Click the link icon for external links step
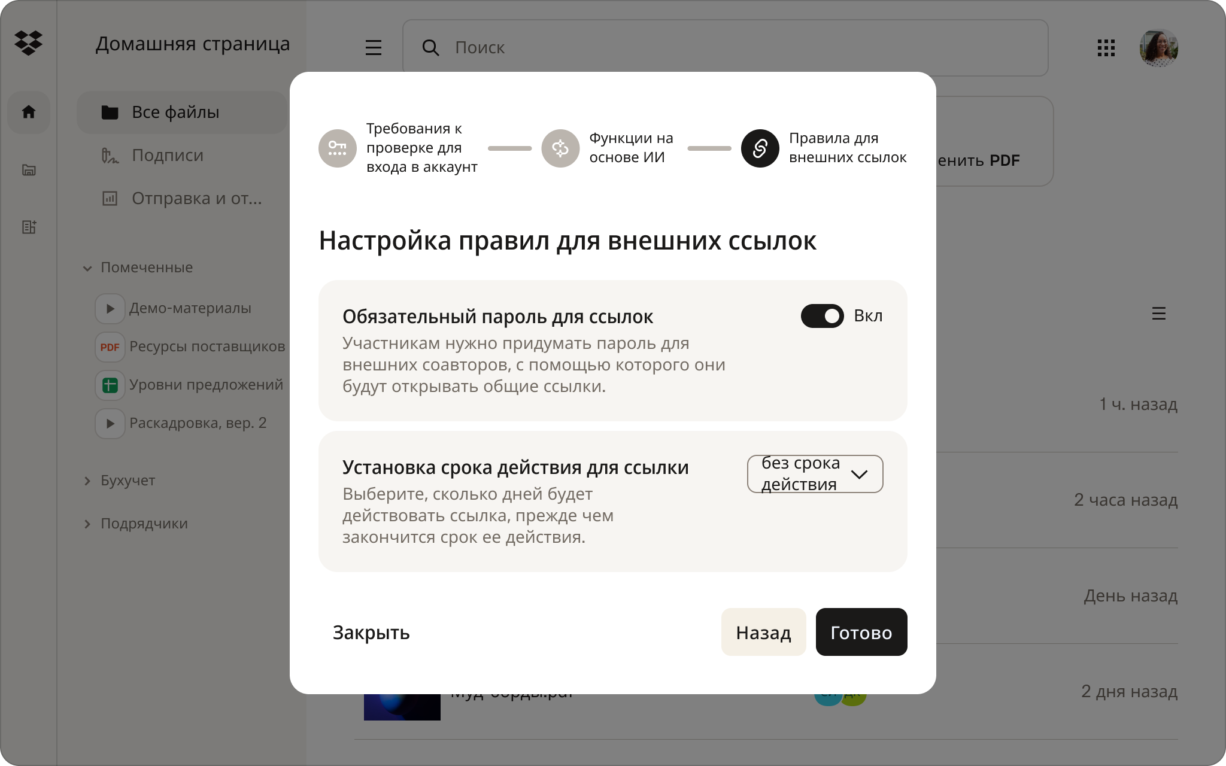The image size is (1226, 766). pos(760,148)
